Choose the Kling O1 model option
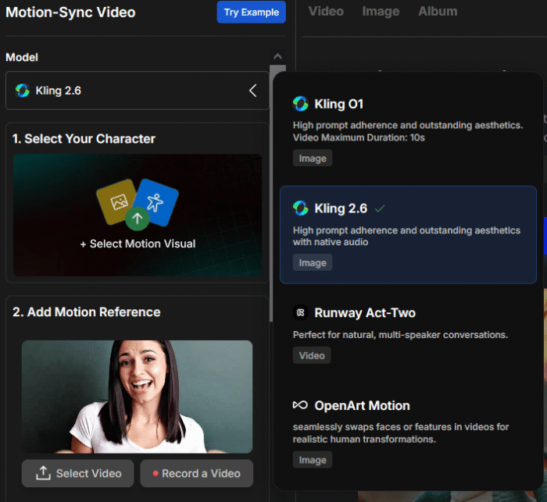Viewport: 547px width, 502px height. coord(408,124)
